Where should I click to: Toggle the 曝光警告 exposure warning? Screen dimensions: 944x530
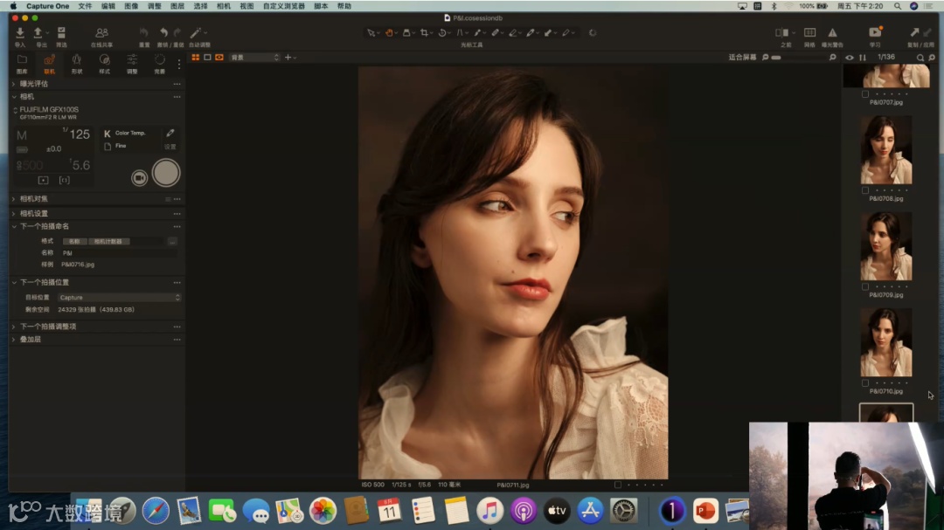[832, 32]
